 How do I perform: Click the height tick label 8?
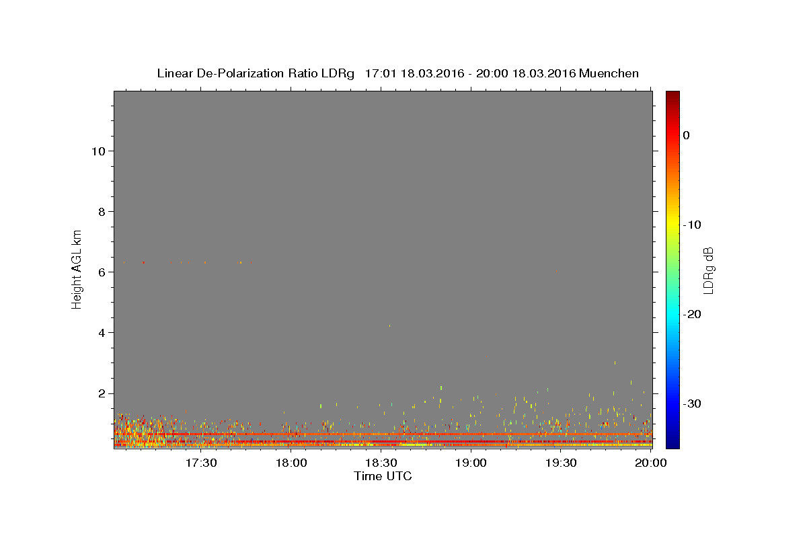[100, 212]
